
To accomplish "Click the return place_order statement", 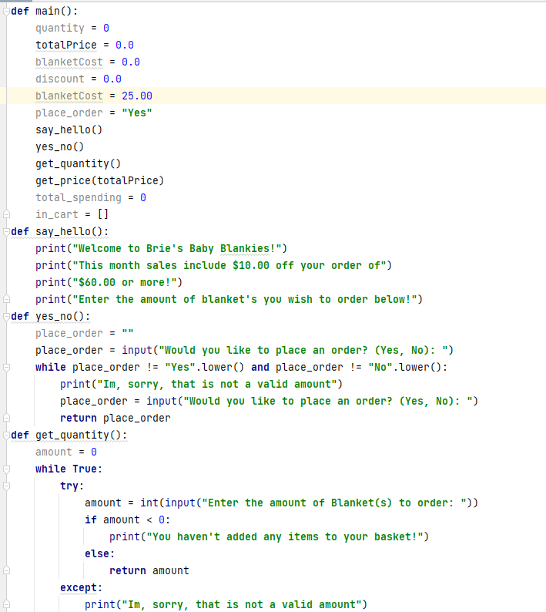I will coord(116,418).
